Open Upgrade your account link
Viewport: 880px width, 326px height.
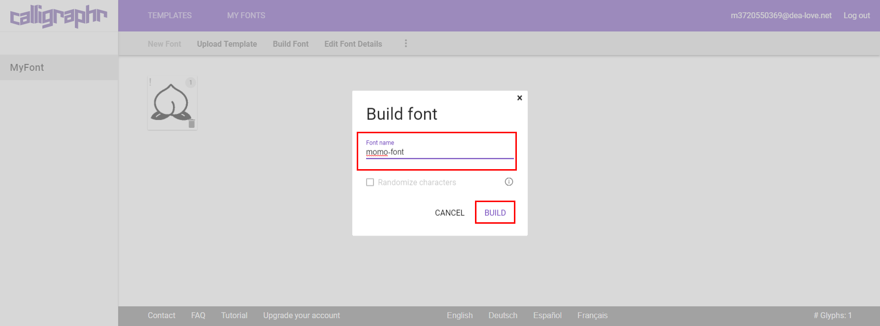[x=301, y=315]
